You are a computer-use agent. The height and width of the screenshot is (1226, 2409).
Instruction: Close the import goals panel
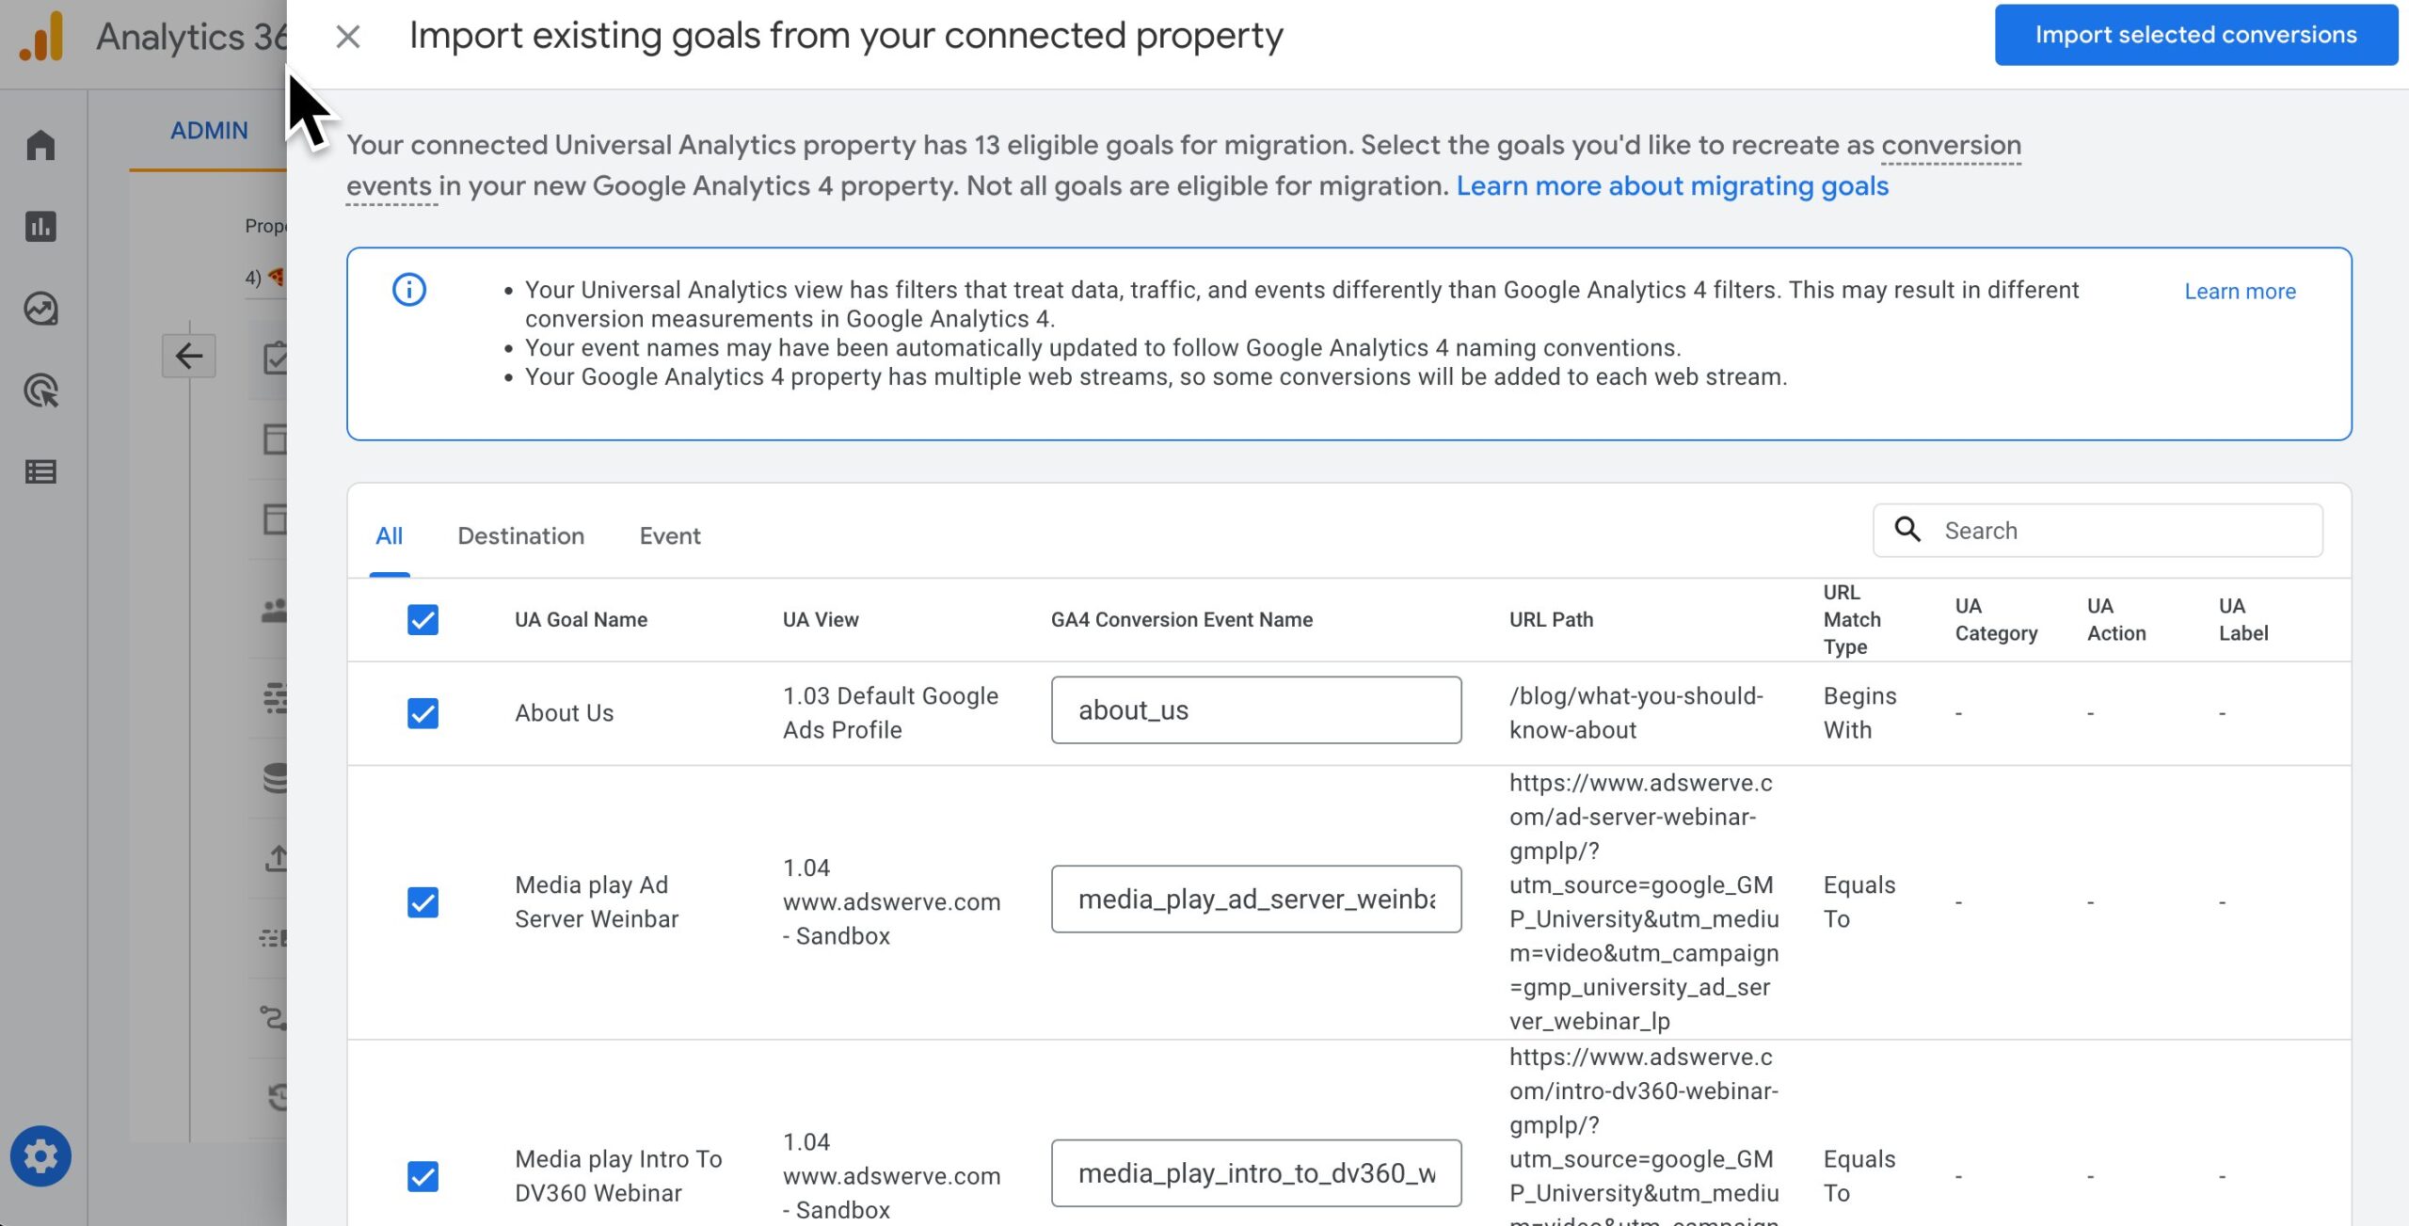[348, 37]
